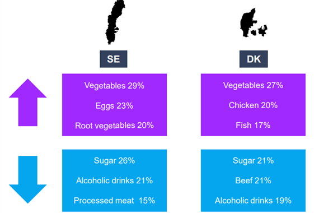Click Alcoholic drinks 19% entry

[x=253, y=201]
